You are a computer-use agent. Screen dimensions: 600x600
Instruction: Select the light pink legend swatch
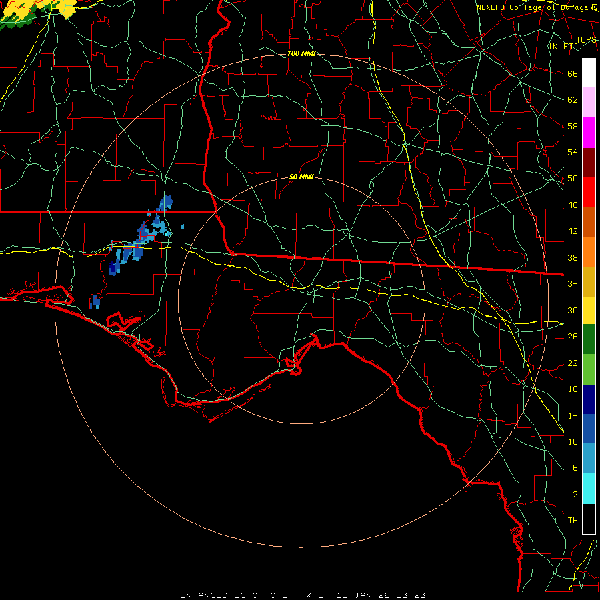[x=589, y=102]
